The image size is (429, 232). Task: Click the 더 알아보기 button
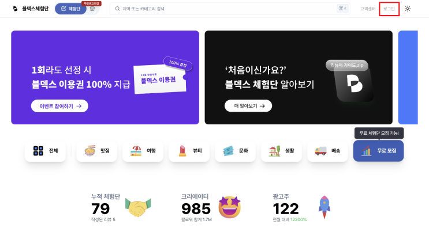(248, 106)
